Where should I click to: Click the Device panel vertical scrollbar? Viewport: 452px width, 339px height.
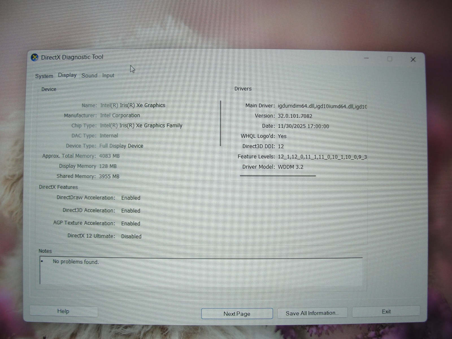220,123
